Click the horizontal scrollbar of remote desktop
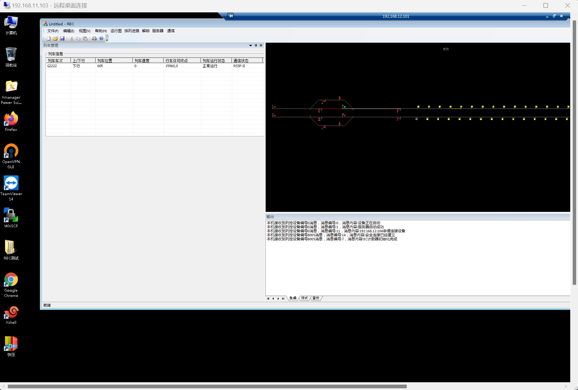The width and height of the screenshot is (578, 390). pos(207,386)
